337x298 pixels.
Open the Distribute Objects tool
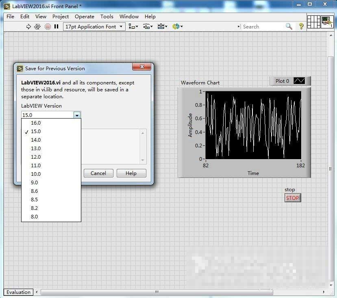pos(148,27)
